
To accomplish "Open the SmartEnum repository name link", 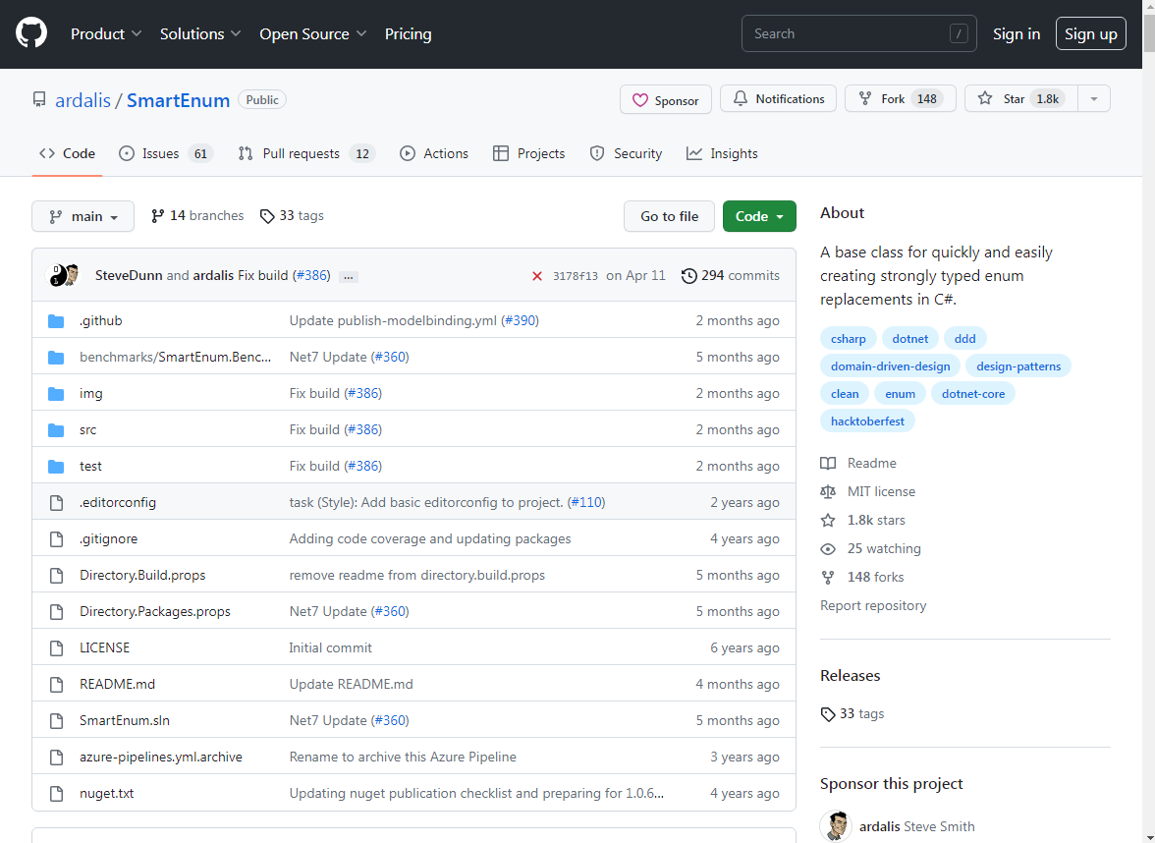I will (179, 100).
